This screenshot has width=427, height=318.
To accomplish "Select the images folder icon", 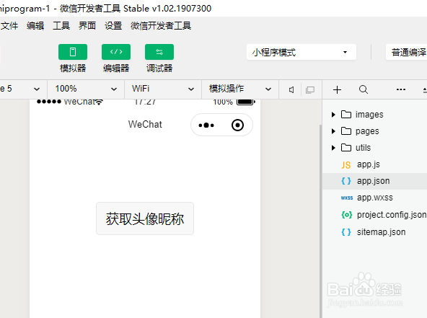I will coord(346,115).
